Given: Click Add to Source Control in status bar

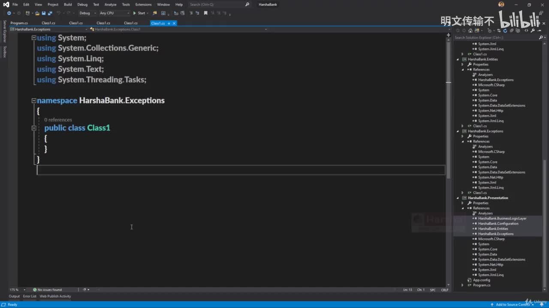Looking at the screenshot, I should click(512, 305).
